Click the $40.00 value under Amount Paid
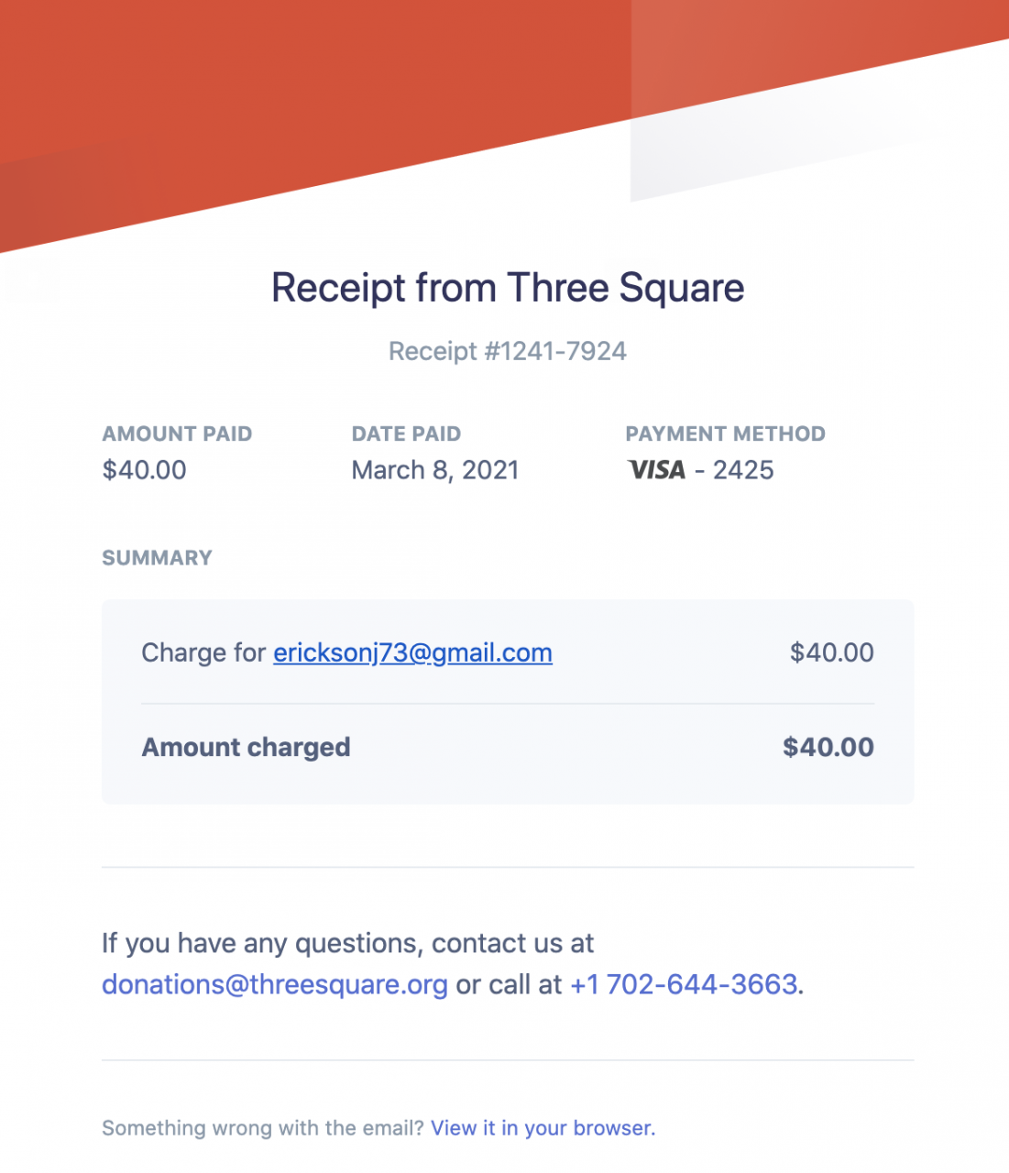This screenshot has width=1009, height=1173. click(145, 470)
